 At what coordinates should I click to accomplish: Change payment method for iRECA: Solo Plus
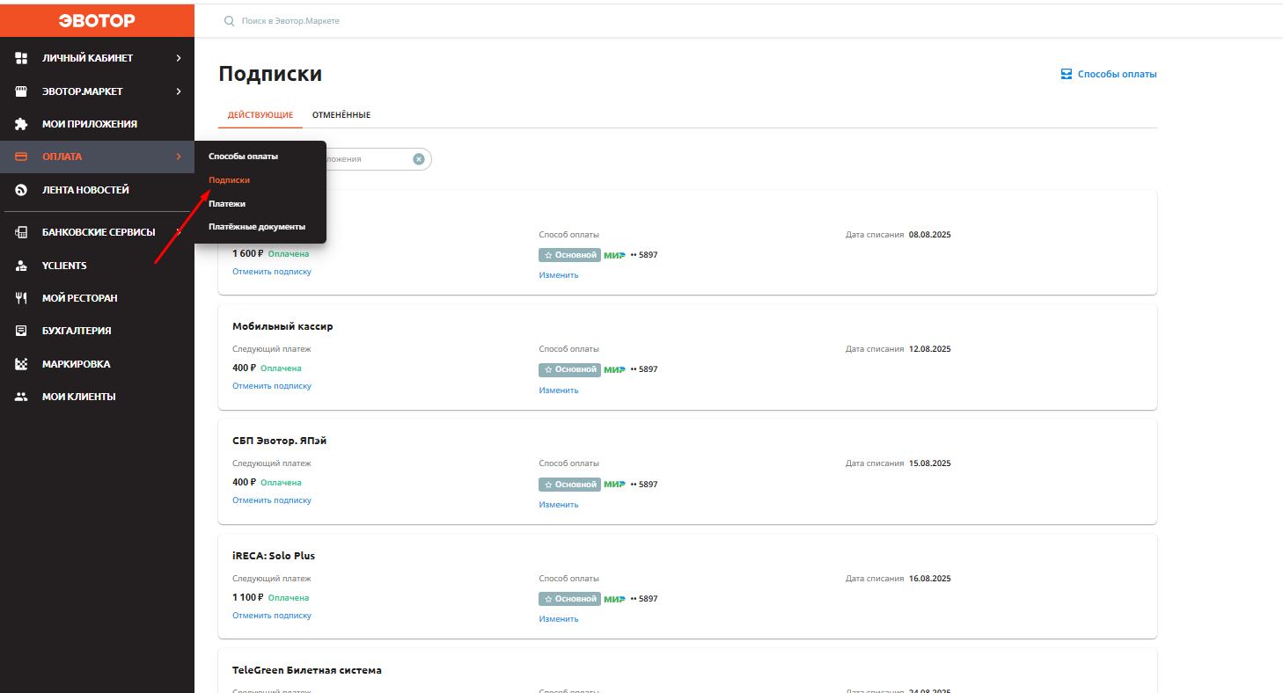559,619
